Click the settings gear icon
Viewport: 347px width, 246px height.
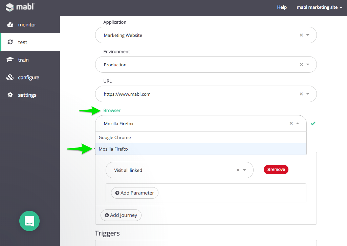pyautogui.click(x=10, y=95)
